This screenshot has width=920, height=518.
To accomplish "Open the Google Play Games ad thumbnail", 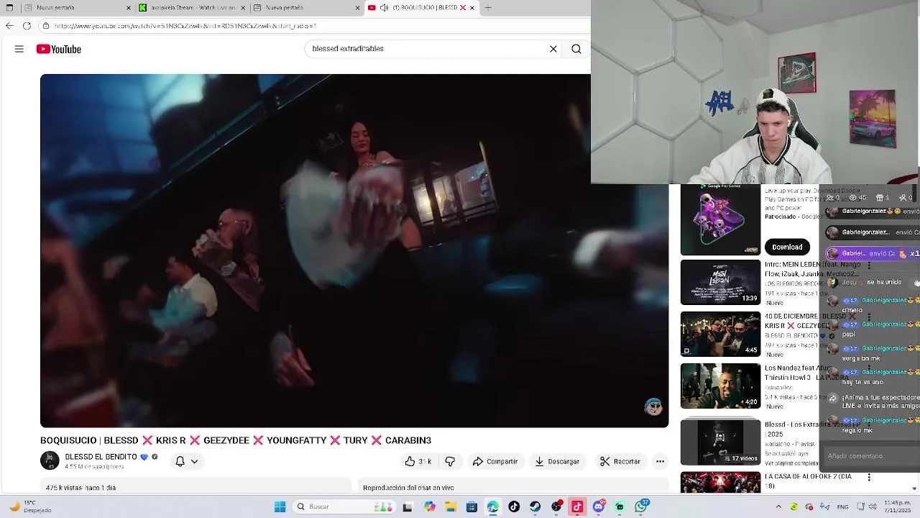I will (x=720, y=220).
